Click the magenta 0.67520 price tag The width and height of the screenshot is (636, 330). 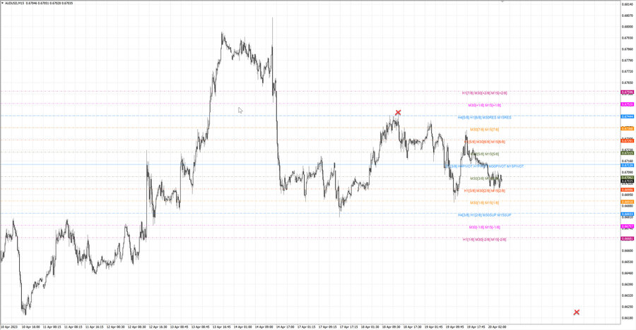tap(627, 104)
